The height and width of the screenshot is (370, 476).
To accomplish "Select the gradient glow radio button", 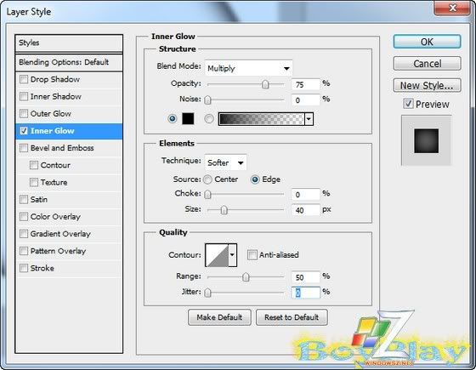I will click(209, 119).
